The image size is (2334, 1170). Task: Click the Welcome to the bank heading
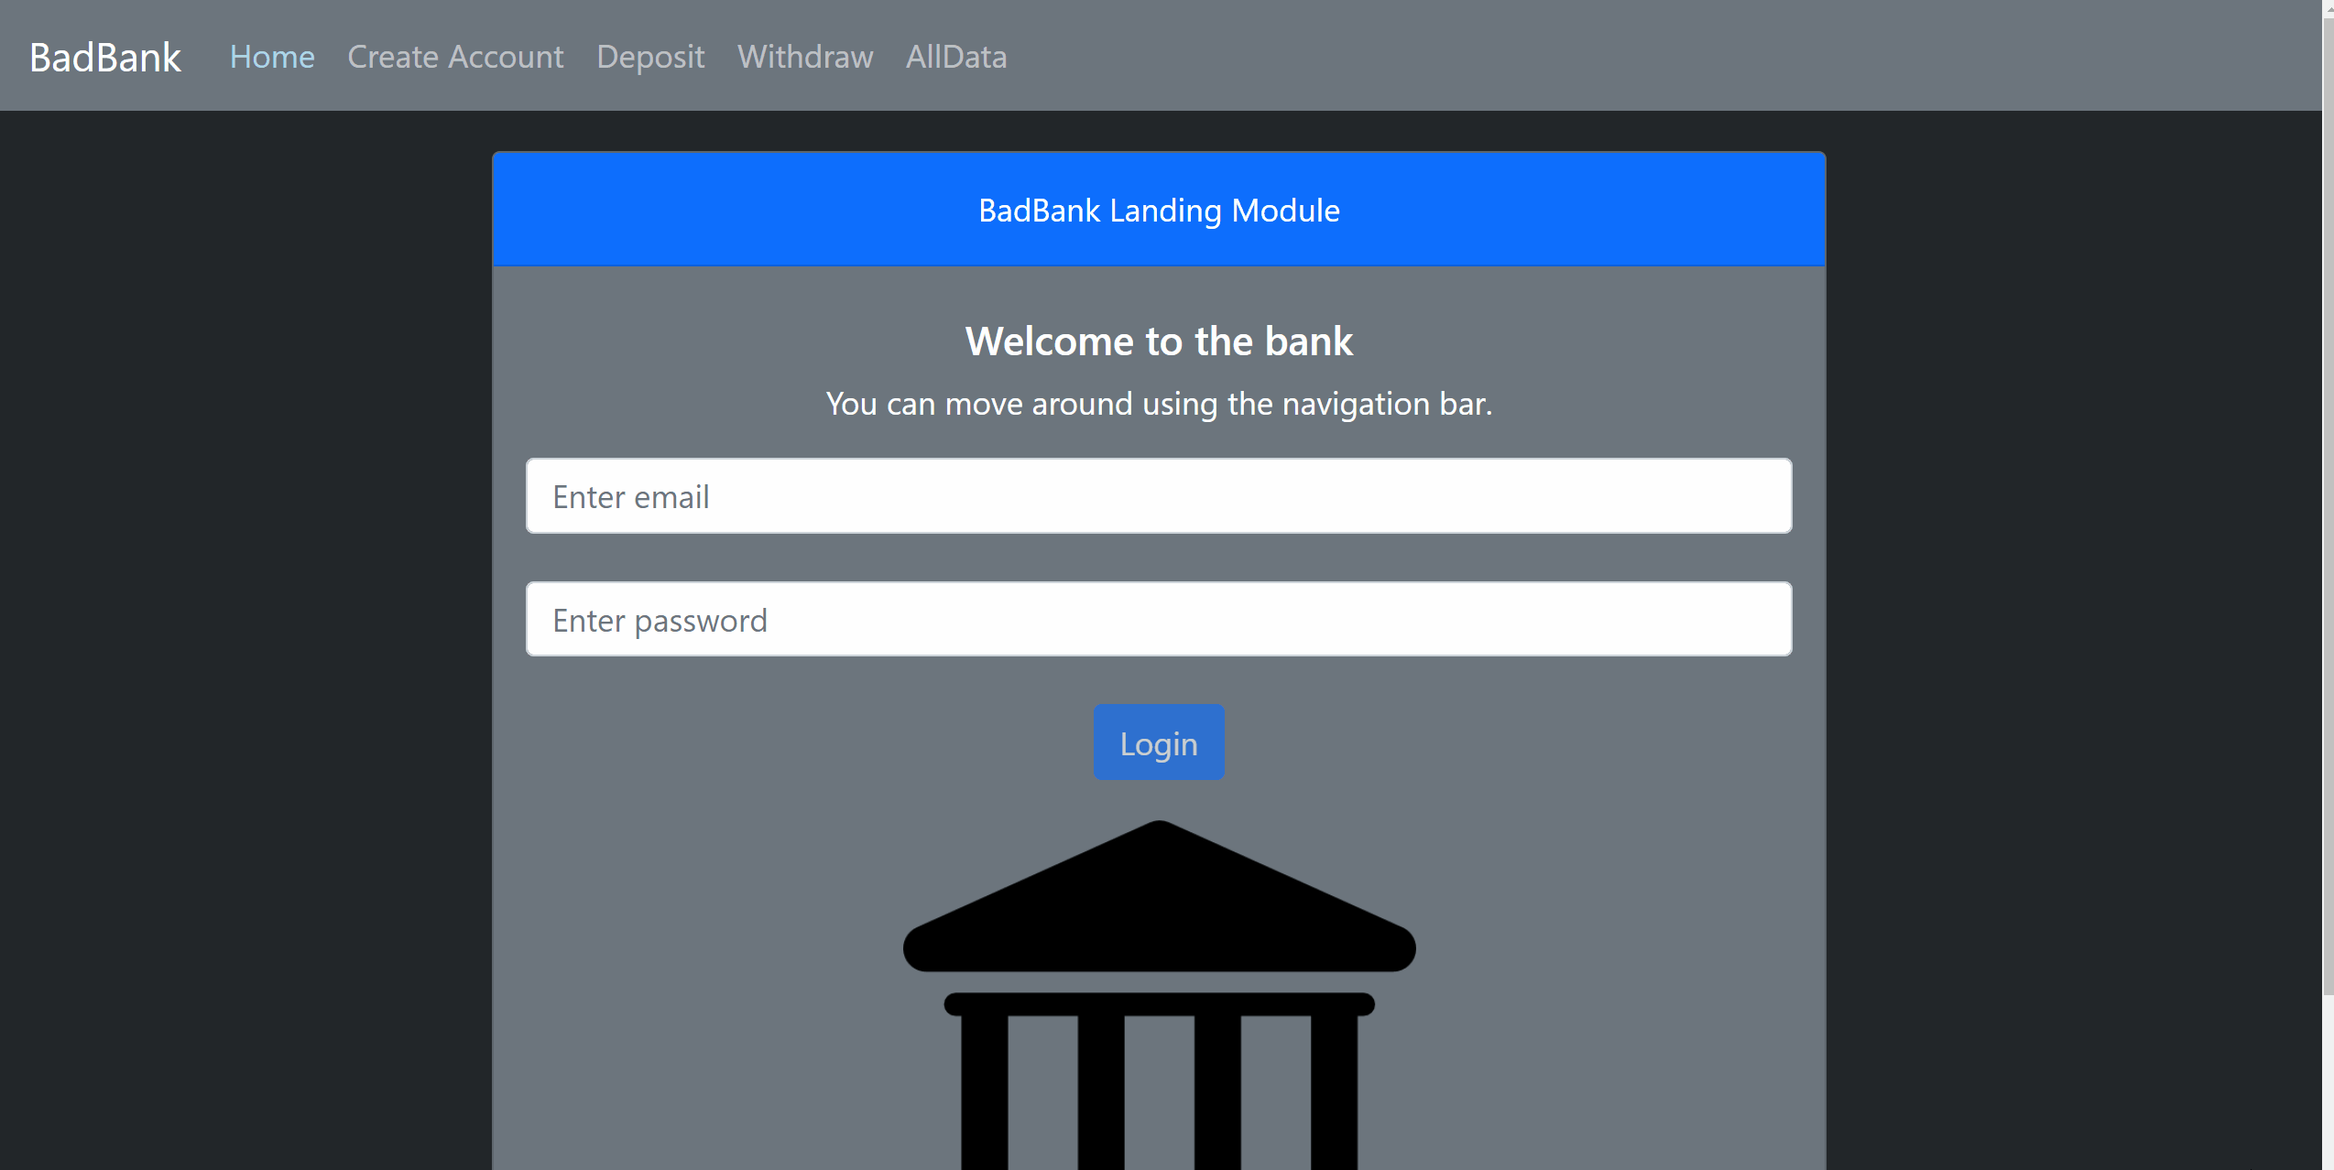pos(1159,341)
